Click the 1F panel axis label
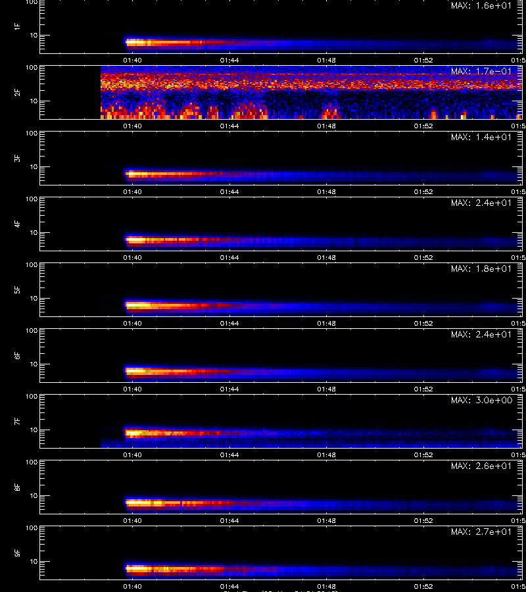Screen dimensions: 526x592 coord(17,27)
